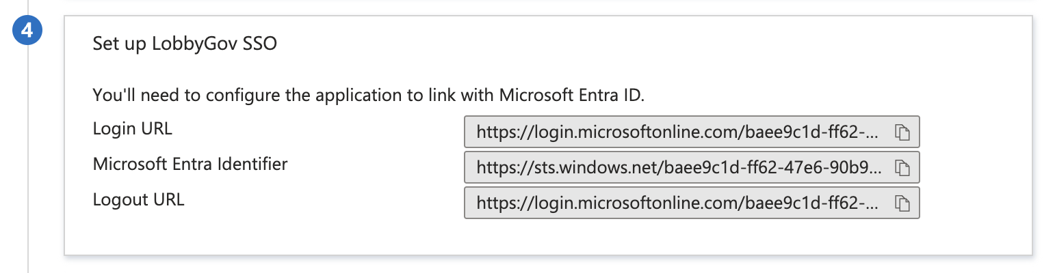This screenshot has width=1055, height=273.
Task: Click the Logout URL label
Action: [138, 200]
